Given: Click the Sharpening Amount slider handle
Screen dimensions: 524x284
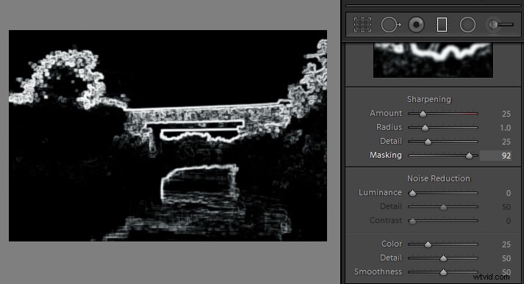Looking at the screenshot, I should (x=423, y=114).
